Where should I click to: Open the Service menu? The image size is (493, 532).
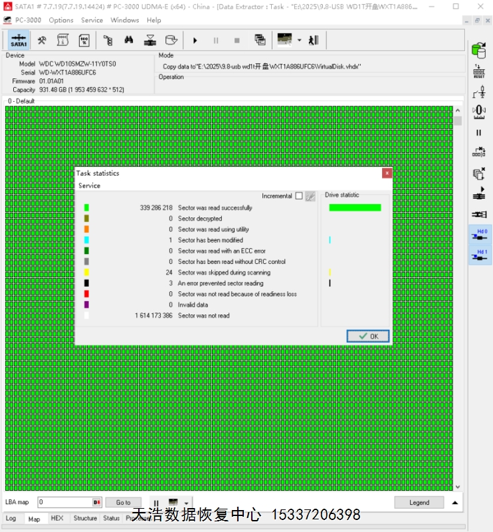[x=92, y=20]
